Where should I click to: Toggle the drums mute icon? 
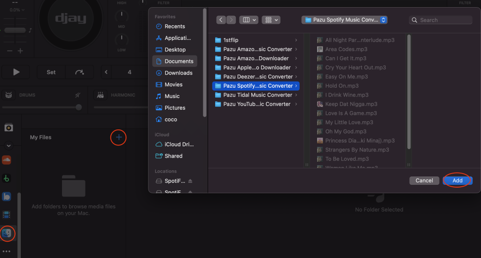(x=78, y=95)
